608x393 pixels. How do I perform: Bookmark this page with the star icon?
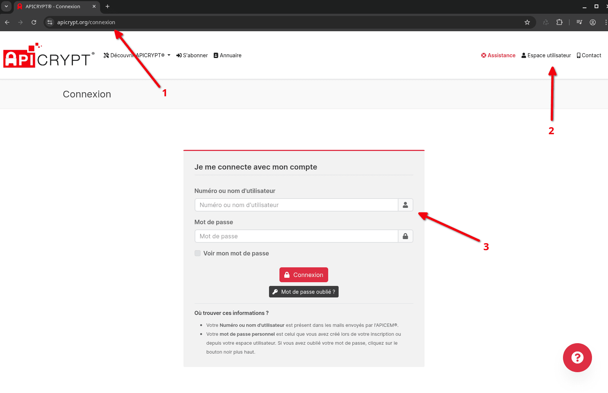pyautogui.click(x=527, y=22)
